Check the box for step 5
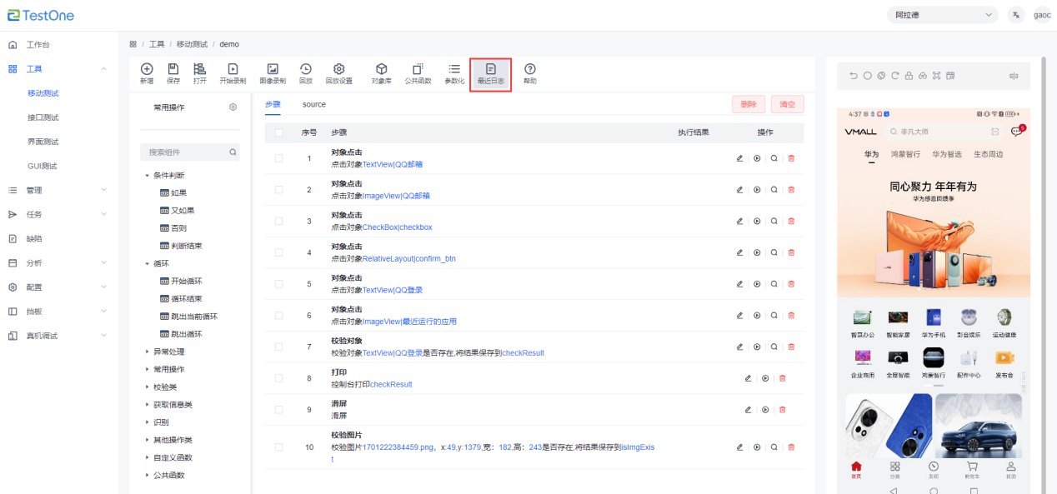The width and height of the screenshot is (1057, 494). (279, 284)
